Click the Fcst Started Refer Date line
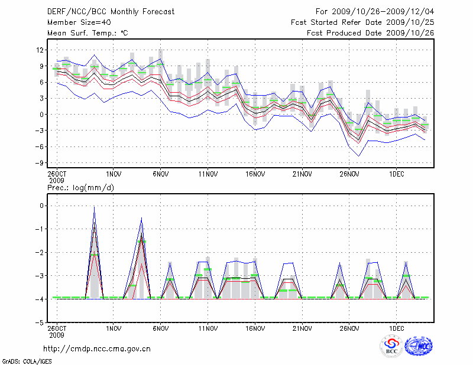This screenshot has height=365, width=473. coord(362,22)
